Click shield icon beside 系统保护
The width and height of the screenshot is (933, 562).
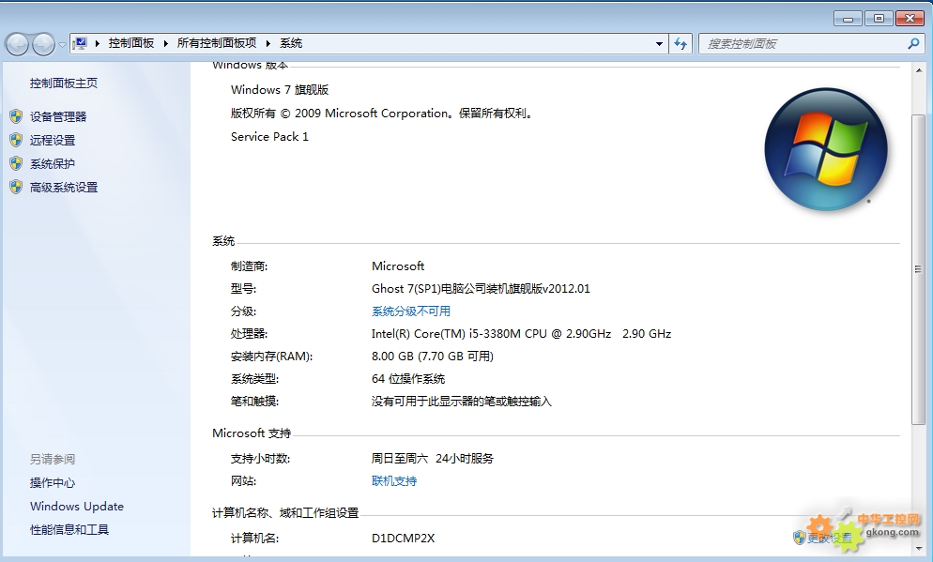click(x=16, y=163)
